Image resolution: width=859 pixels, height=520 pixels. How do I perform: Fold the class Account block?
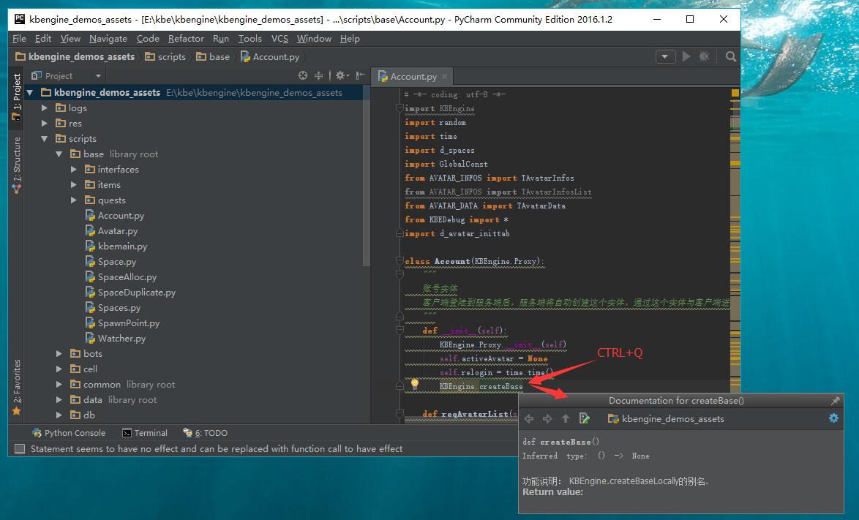[400, 261]
